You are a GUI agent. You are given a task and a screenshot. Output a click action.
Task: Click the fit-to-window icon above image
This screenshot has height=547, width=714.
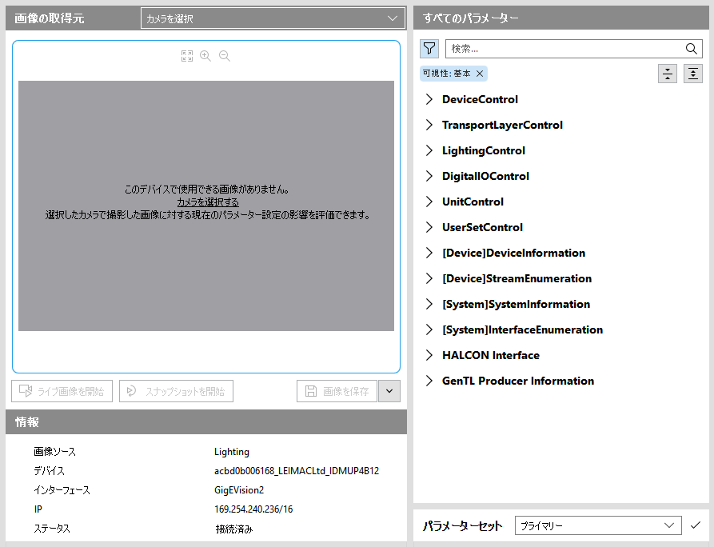click(x=187, y=56)
